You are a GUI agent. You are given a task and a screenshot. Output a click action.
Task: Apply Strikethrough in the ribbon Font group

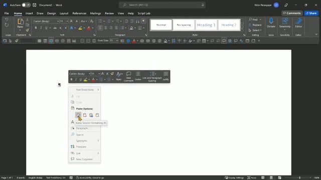coord(55,28)
